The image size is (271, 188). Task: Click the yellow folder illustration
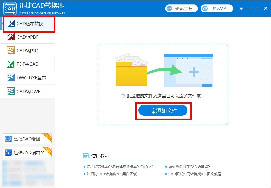[131, 70]
